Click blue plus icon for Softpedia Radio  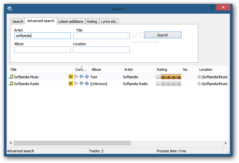[x=87, y=83]
